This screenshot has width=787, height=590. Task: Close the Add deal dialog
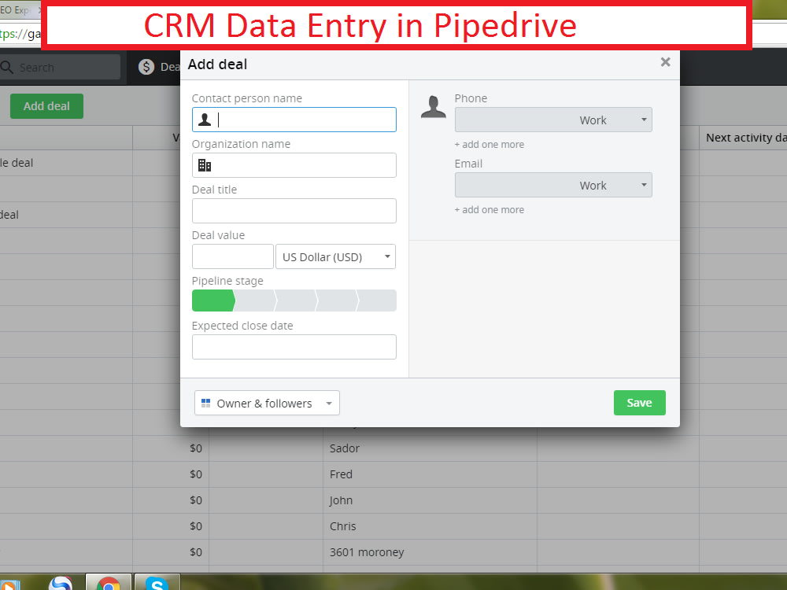(x=666, y=62)
